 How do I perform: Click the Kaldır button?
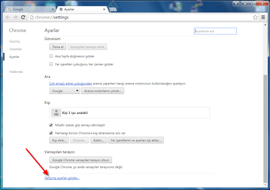pyautogui.click(x=99, y=140)
